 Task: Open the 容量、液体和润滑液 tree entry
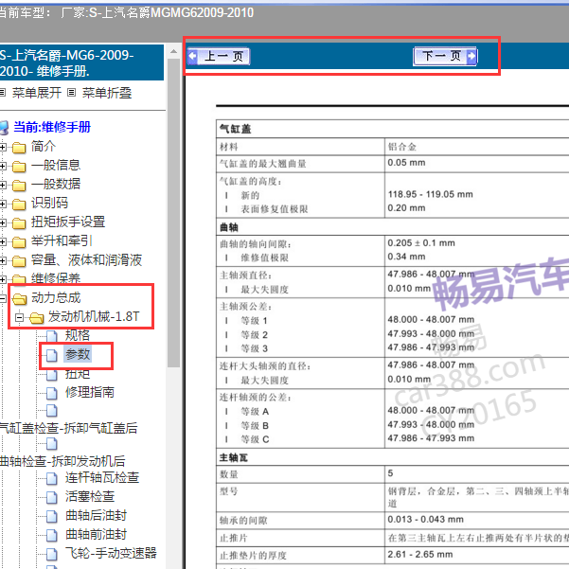tap(86, 259)
